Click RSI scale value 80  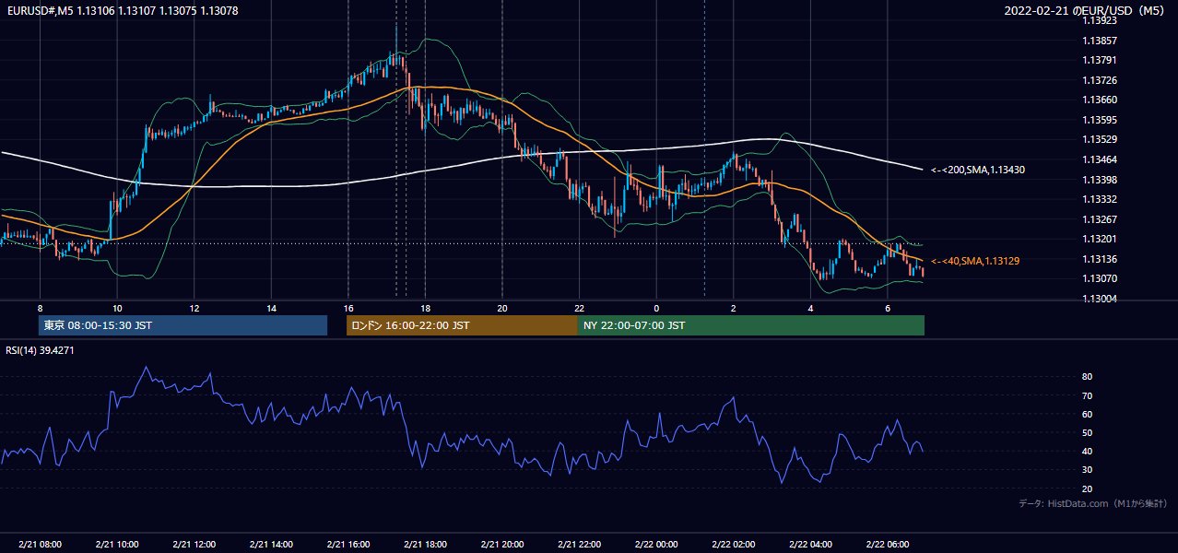point(1087,377)
